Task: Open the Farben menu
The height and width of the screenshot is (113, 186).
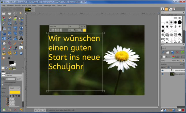Action: 40,5
